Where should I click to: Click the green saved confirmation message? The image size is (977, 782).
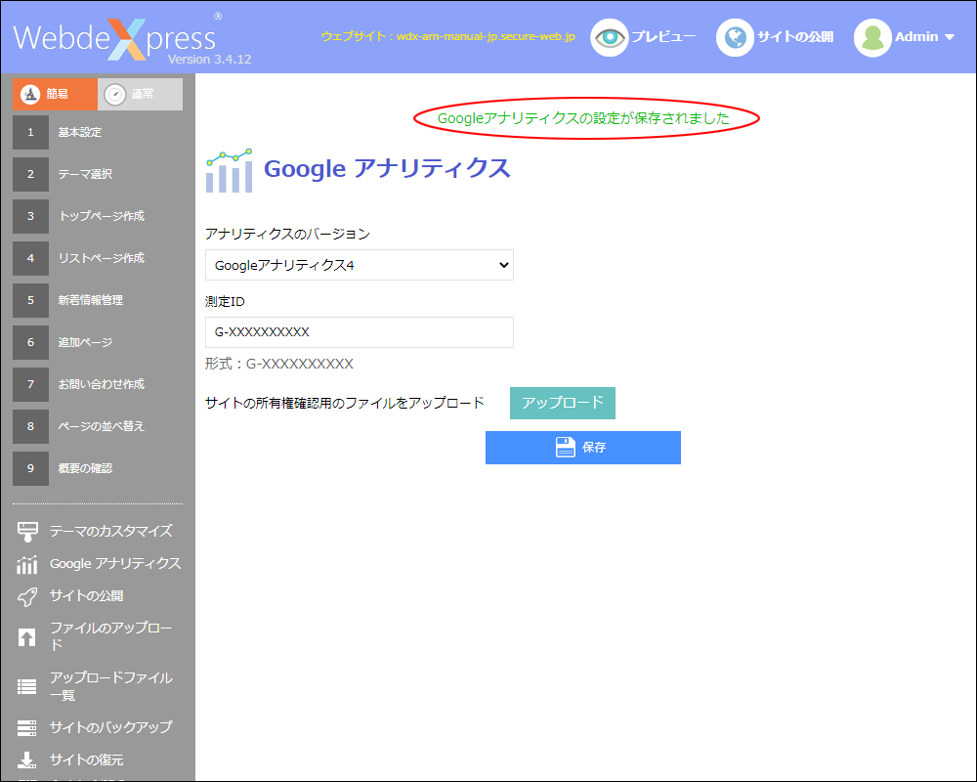[x=583, y=118]
